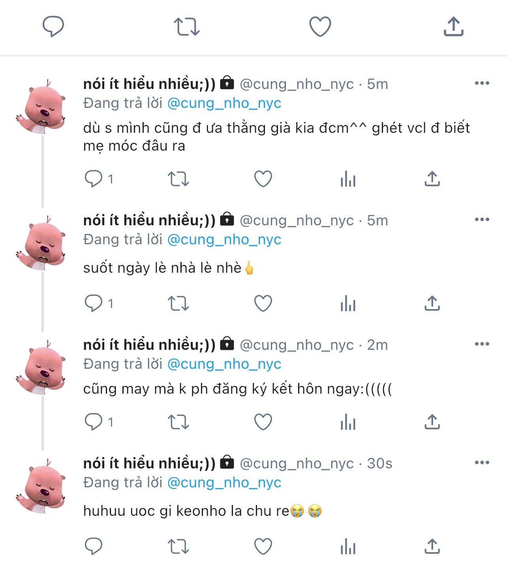View analytics for 'huhuu uoc gi' tweet
The width and height of the screenshot is (507, 564).
348,547
